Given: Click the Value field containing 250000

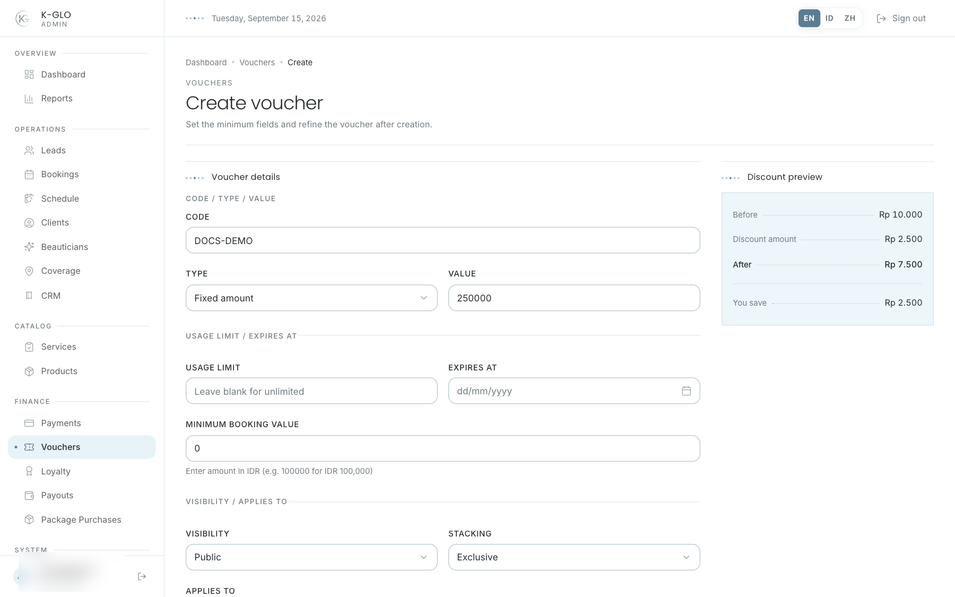Looking at the screenshot, I should click(x=574, y=298).
